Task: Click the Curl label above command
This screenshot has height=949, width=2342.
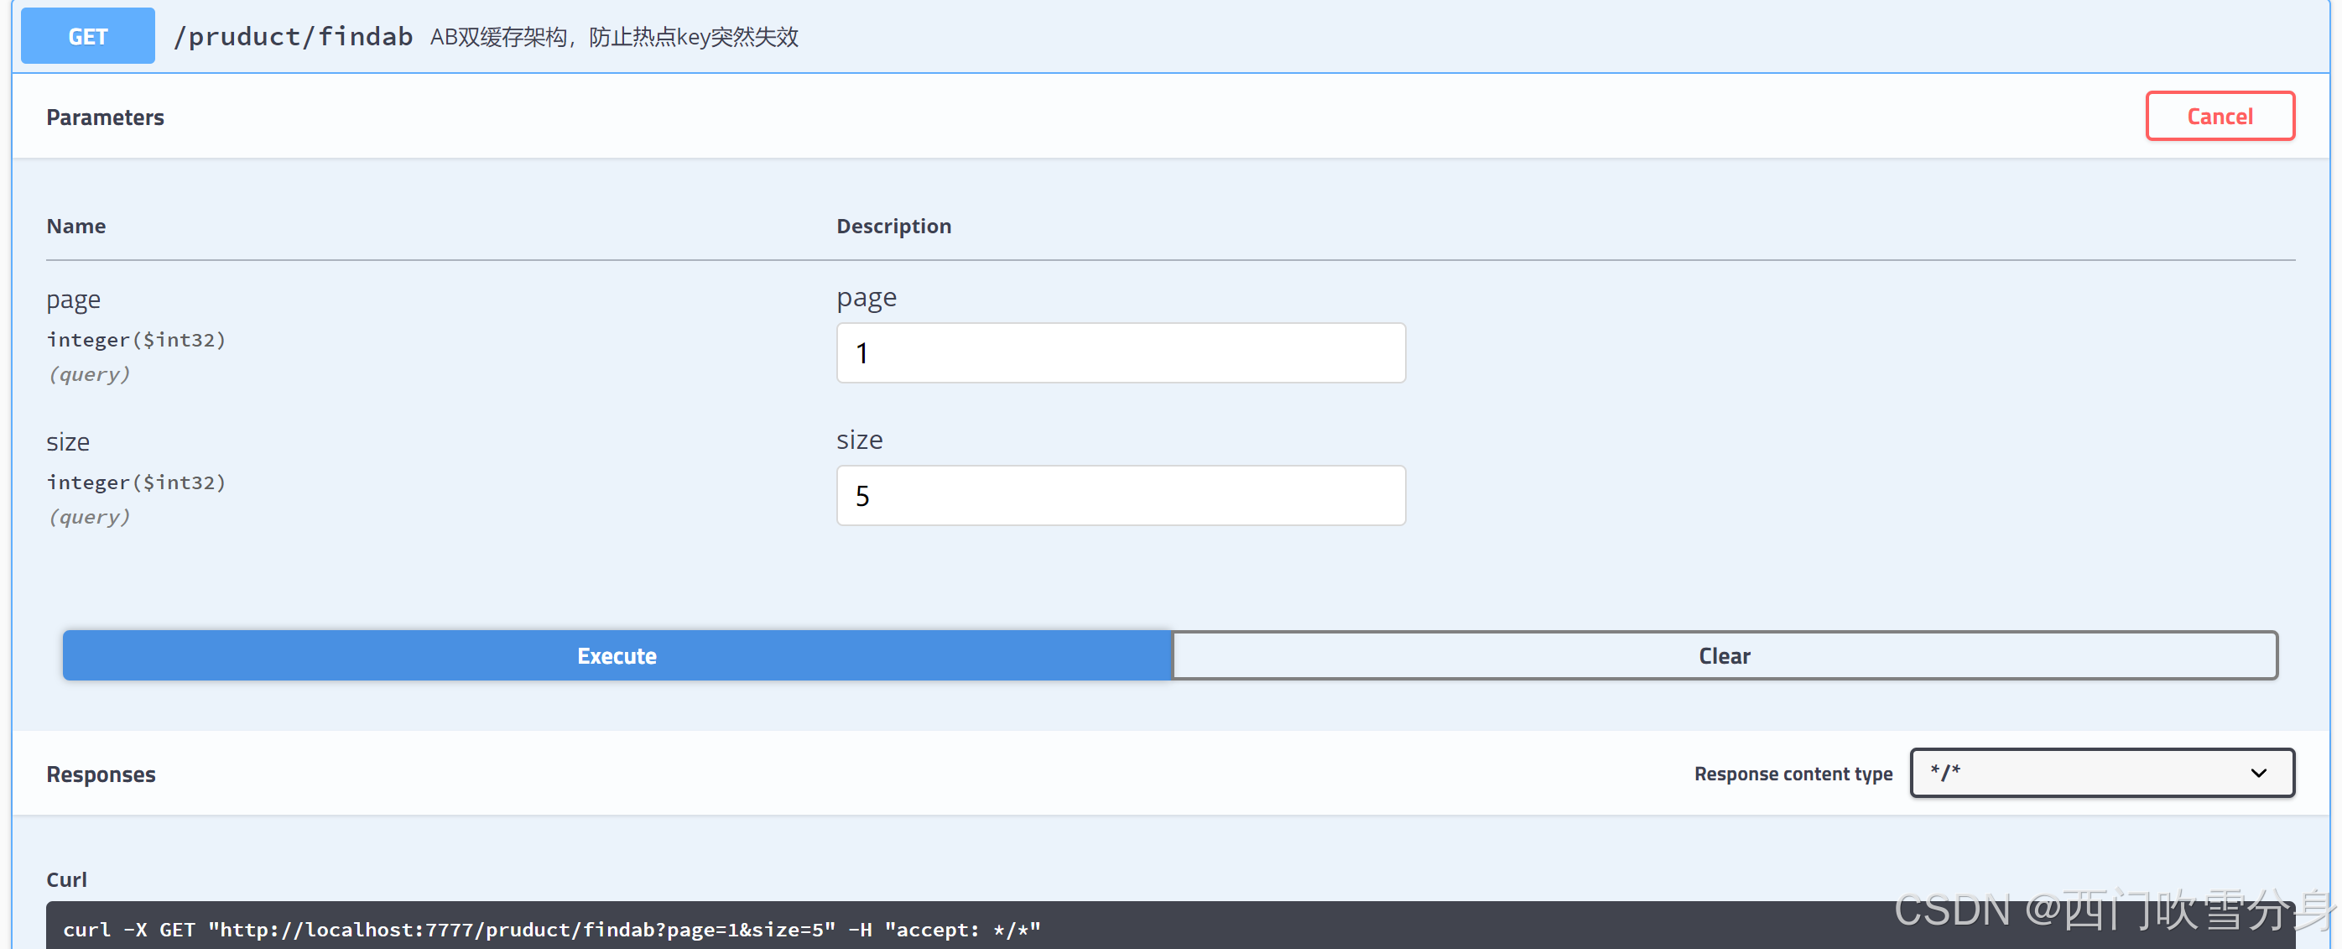Action: click(x=66, y=880)
